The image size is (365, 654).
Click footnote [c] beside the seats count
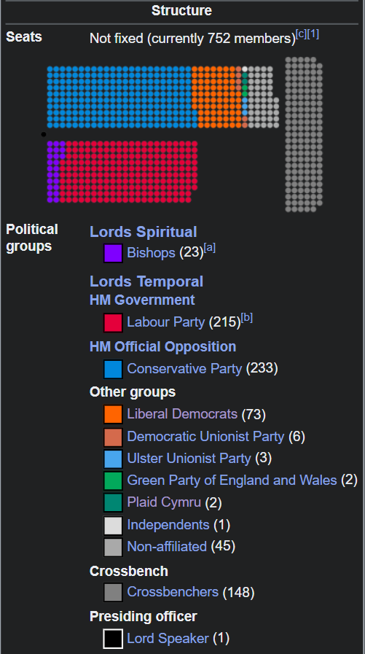click(x=301, y=34)
